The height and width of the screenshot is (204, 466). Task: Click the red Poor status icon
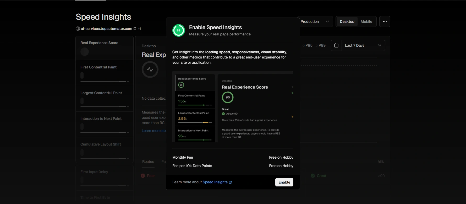pos(143,176)
